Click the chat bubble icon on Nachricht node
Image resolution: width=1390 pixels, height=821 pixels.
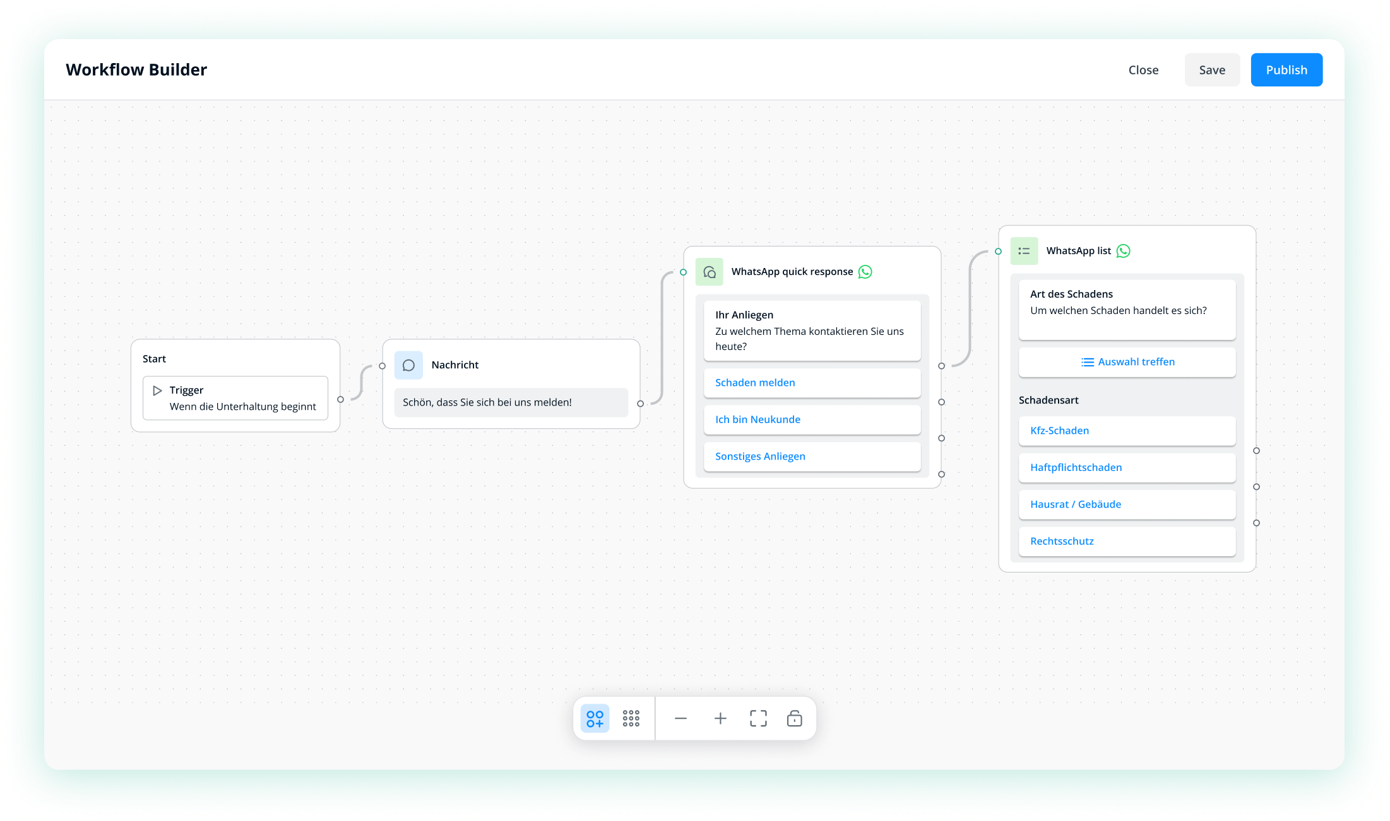(x=408, y=364)
